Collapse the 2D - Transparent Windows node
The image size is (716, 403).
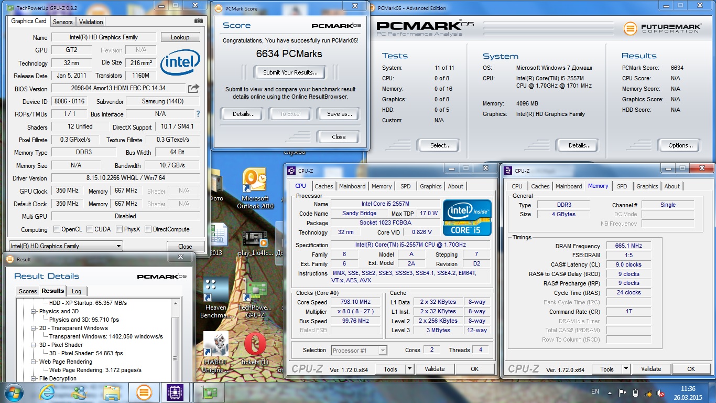click(x=35, y=328)
